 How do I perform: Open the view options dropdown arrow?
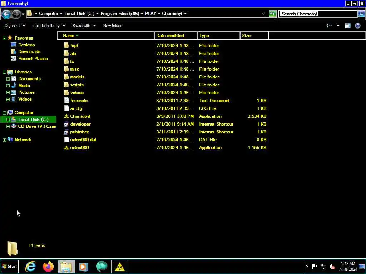pos(338,26)
